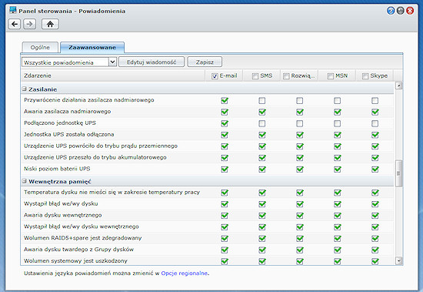Open the blue help question mark icon

pyautogui.click(x=391, y=11)
